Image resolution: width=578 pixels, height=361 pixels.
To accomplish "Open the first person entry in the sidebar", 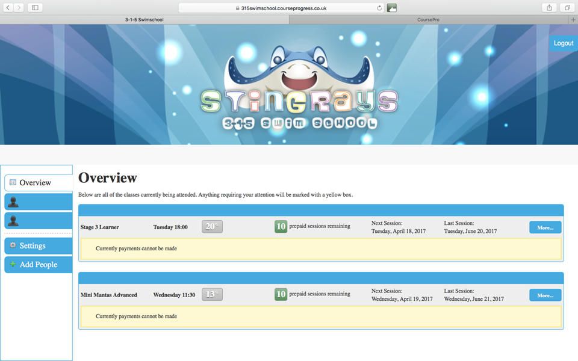I will (x=39, y=202).
